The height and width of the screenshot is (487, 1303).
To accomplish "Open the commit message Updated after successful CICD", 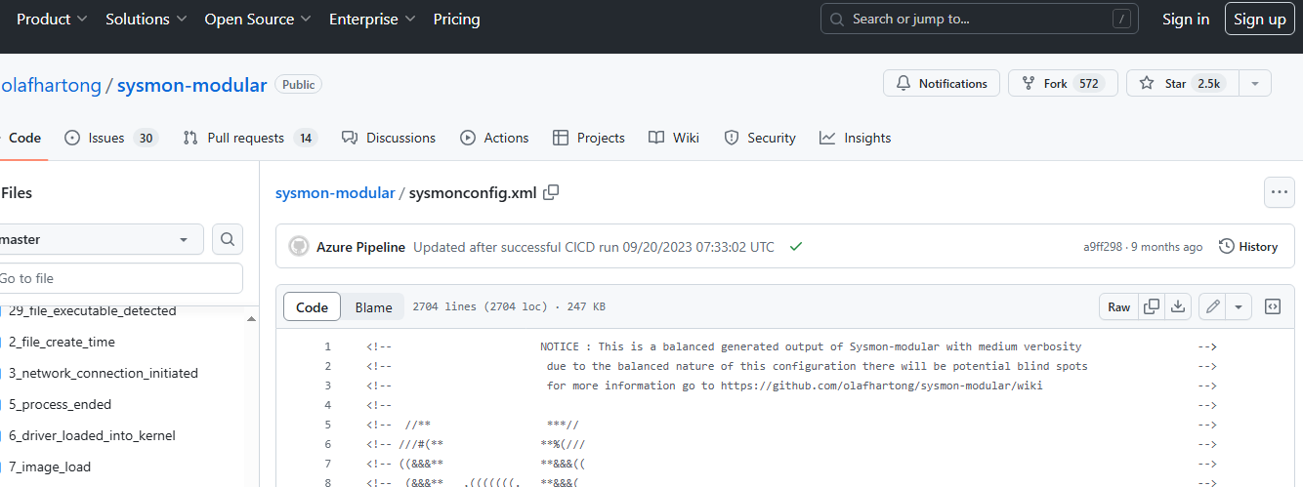I will 594,247.
